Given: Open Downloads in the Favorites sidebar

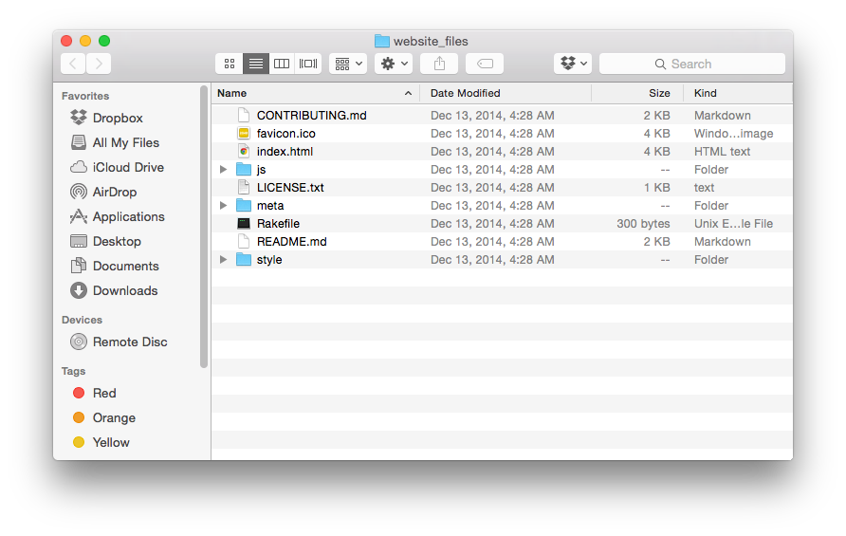Looking at the screenshot, I should point(124,290).
